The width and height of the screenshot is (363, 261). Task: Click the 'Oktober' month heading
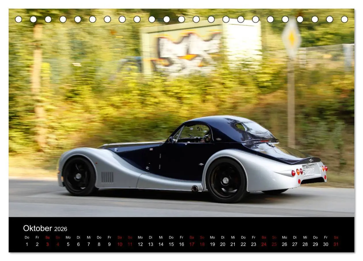point(37,228)
